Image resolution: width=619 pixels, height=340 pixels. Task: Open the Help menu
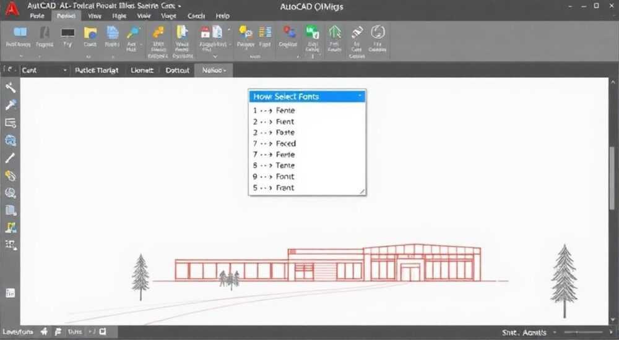pyautogui.click(x=222, y=16)
